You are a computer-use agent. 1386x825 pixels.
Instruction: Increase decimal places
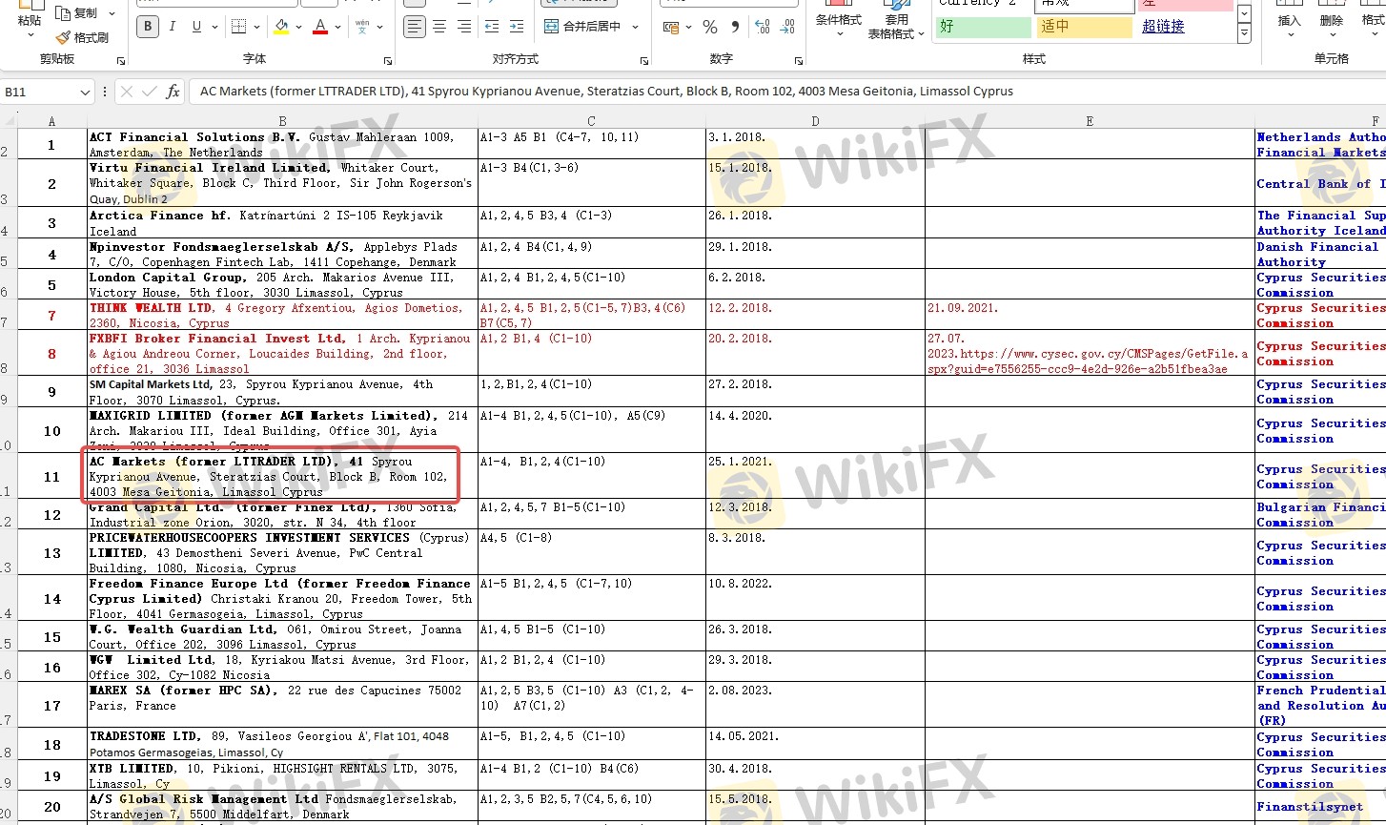point(763,27)
